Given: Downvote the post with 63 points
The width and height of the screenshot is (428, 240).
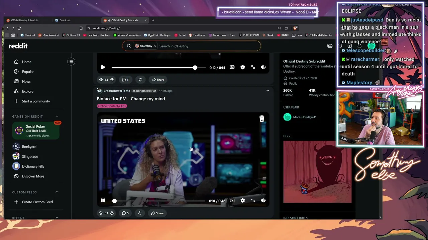Looking at the screenshot, I should click(x=112, y=80).
